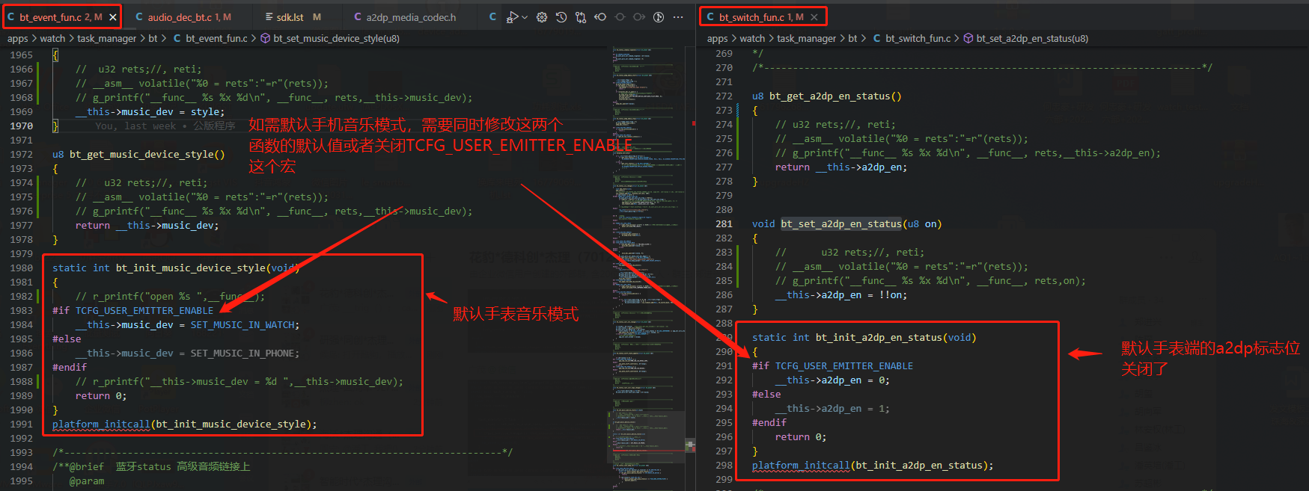
Task: Click bt_get_music_device_style on line 1972
Action: 141,155
